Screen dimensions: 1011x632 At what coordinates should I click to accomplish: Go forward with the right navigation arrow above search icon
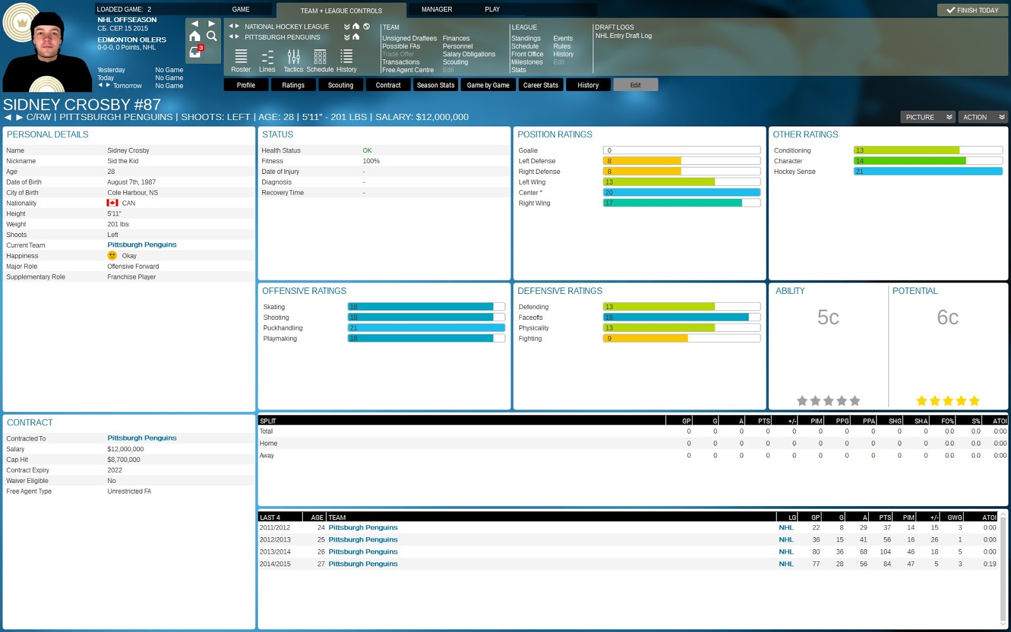212,24
